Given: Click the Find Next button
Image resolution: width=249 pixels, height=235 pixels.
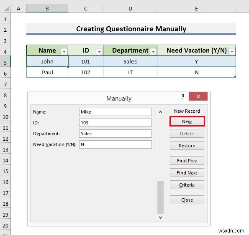Looking at the screenshot, I should point(187,173).
